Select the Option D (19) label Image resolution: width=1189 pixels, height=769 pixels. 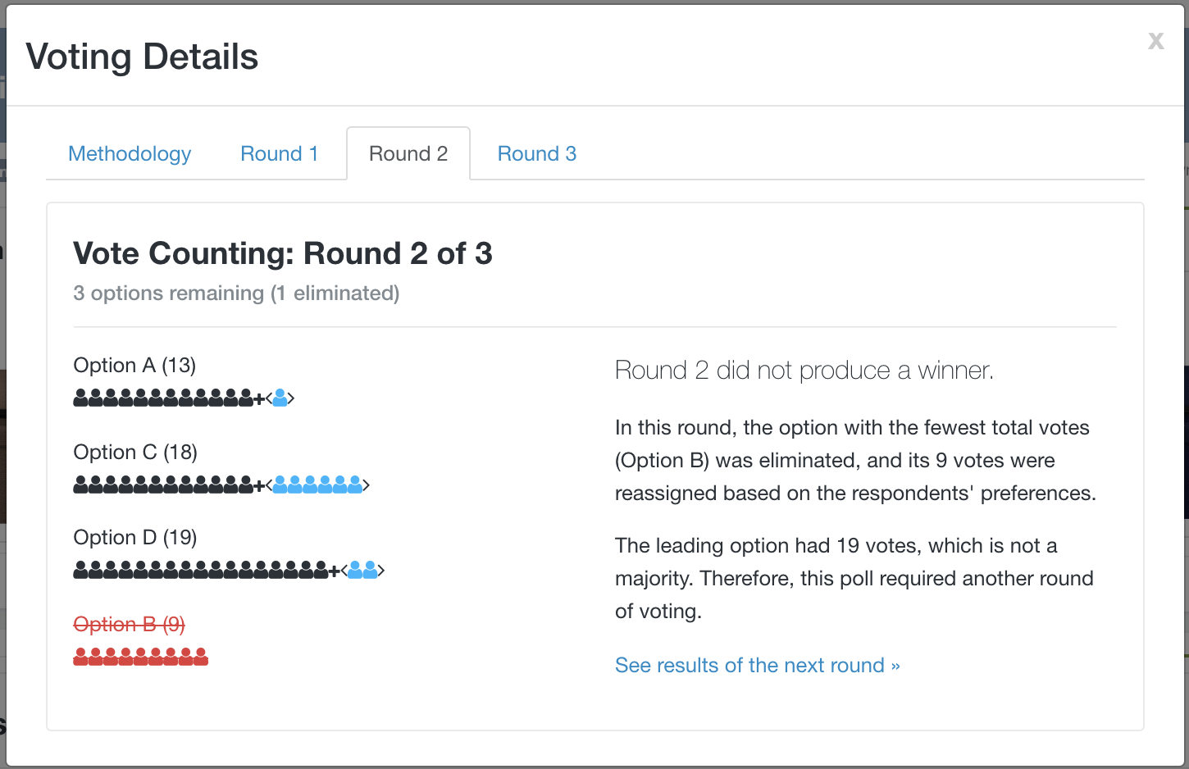tap(135, 538)
